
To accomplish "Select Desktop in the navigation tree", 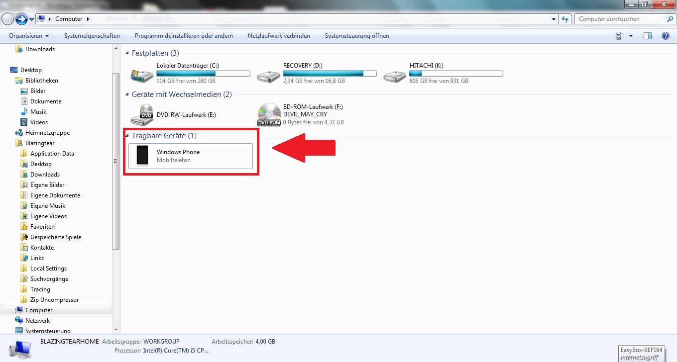I will (x=31, y=70).
